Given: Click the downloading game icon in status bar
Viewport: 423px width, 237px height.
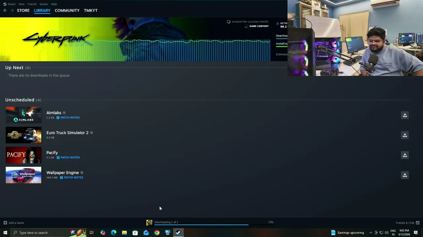Looking at the screenshot, I should tap(149, 223).
